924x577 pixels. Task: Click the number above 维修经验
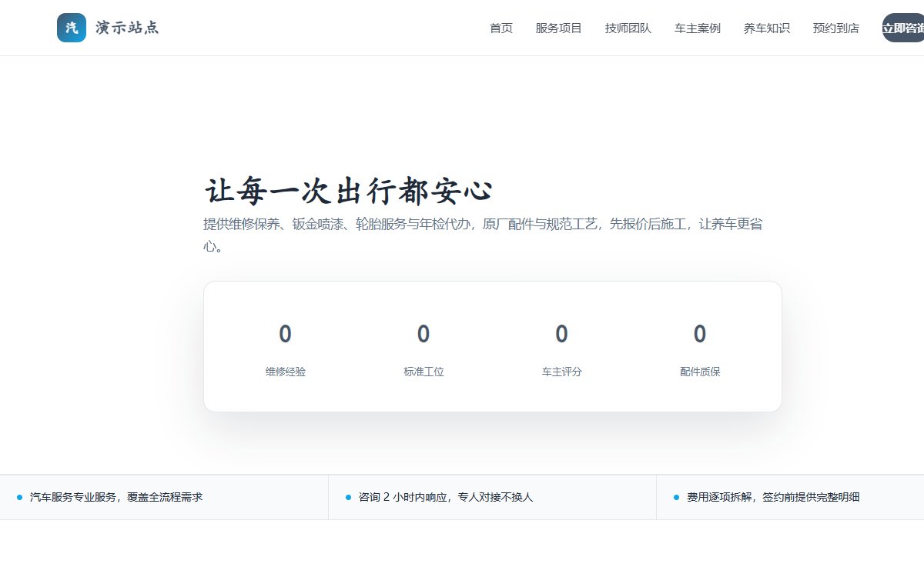[286, 334]
